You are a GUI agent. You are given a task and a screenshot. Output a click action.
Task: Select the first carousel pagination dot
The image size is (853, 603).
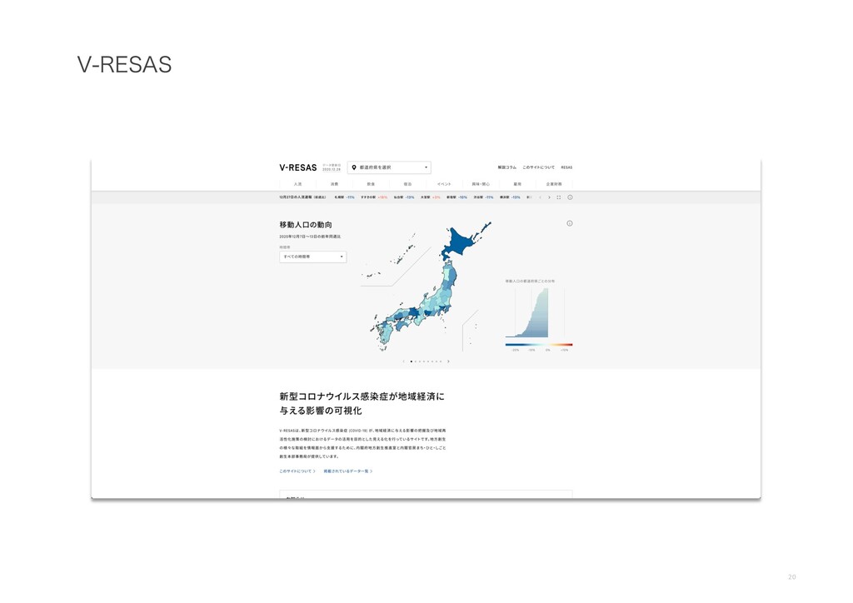coord(412,361)
